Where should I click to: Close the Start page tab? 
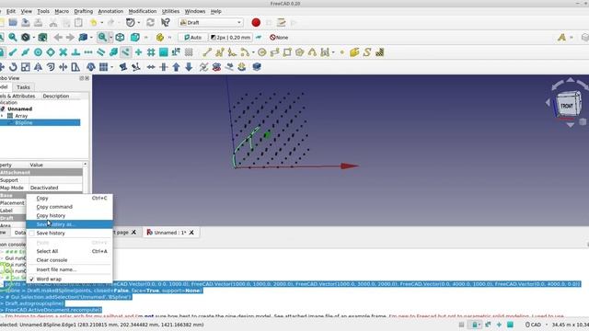click(133, 233)
